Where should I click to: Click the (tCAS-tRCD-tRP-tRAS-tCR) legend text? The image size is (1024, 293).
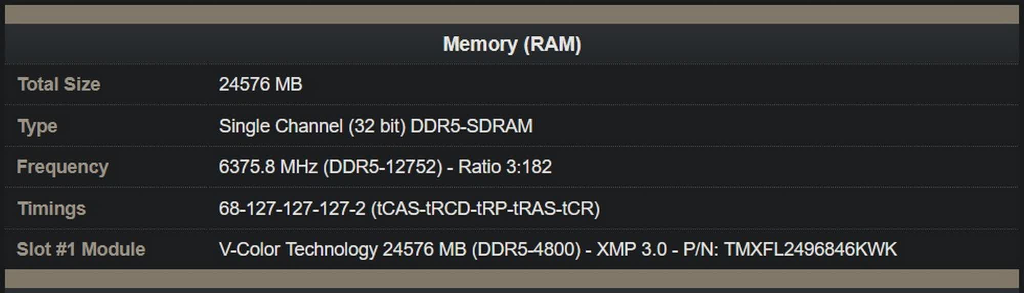click(x=484, y=209)
